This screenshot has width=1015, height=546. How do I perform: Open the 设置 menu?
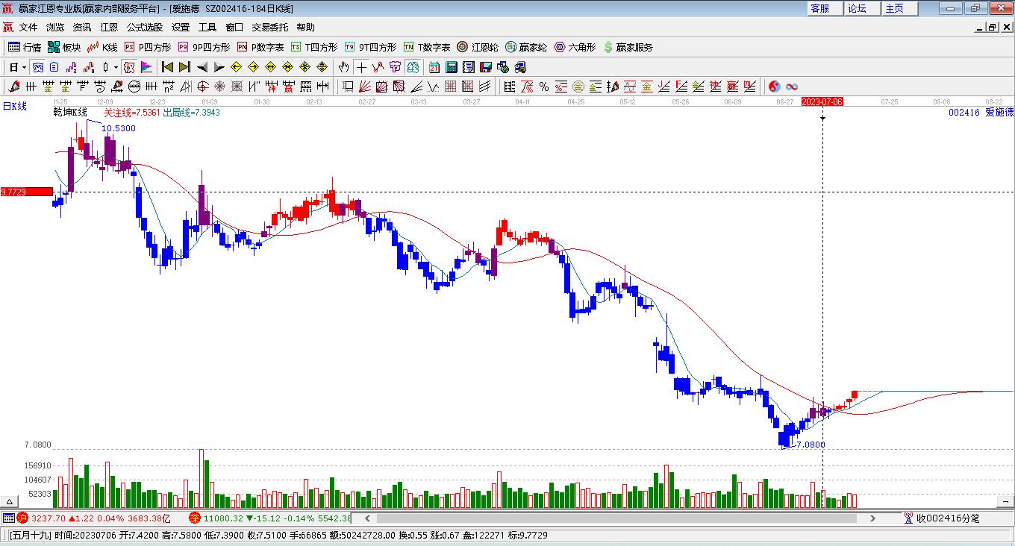(x=181, y=28)
